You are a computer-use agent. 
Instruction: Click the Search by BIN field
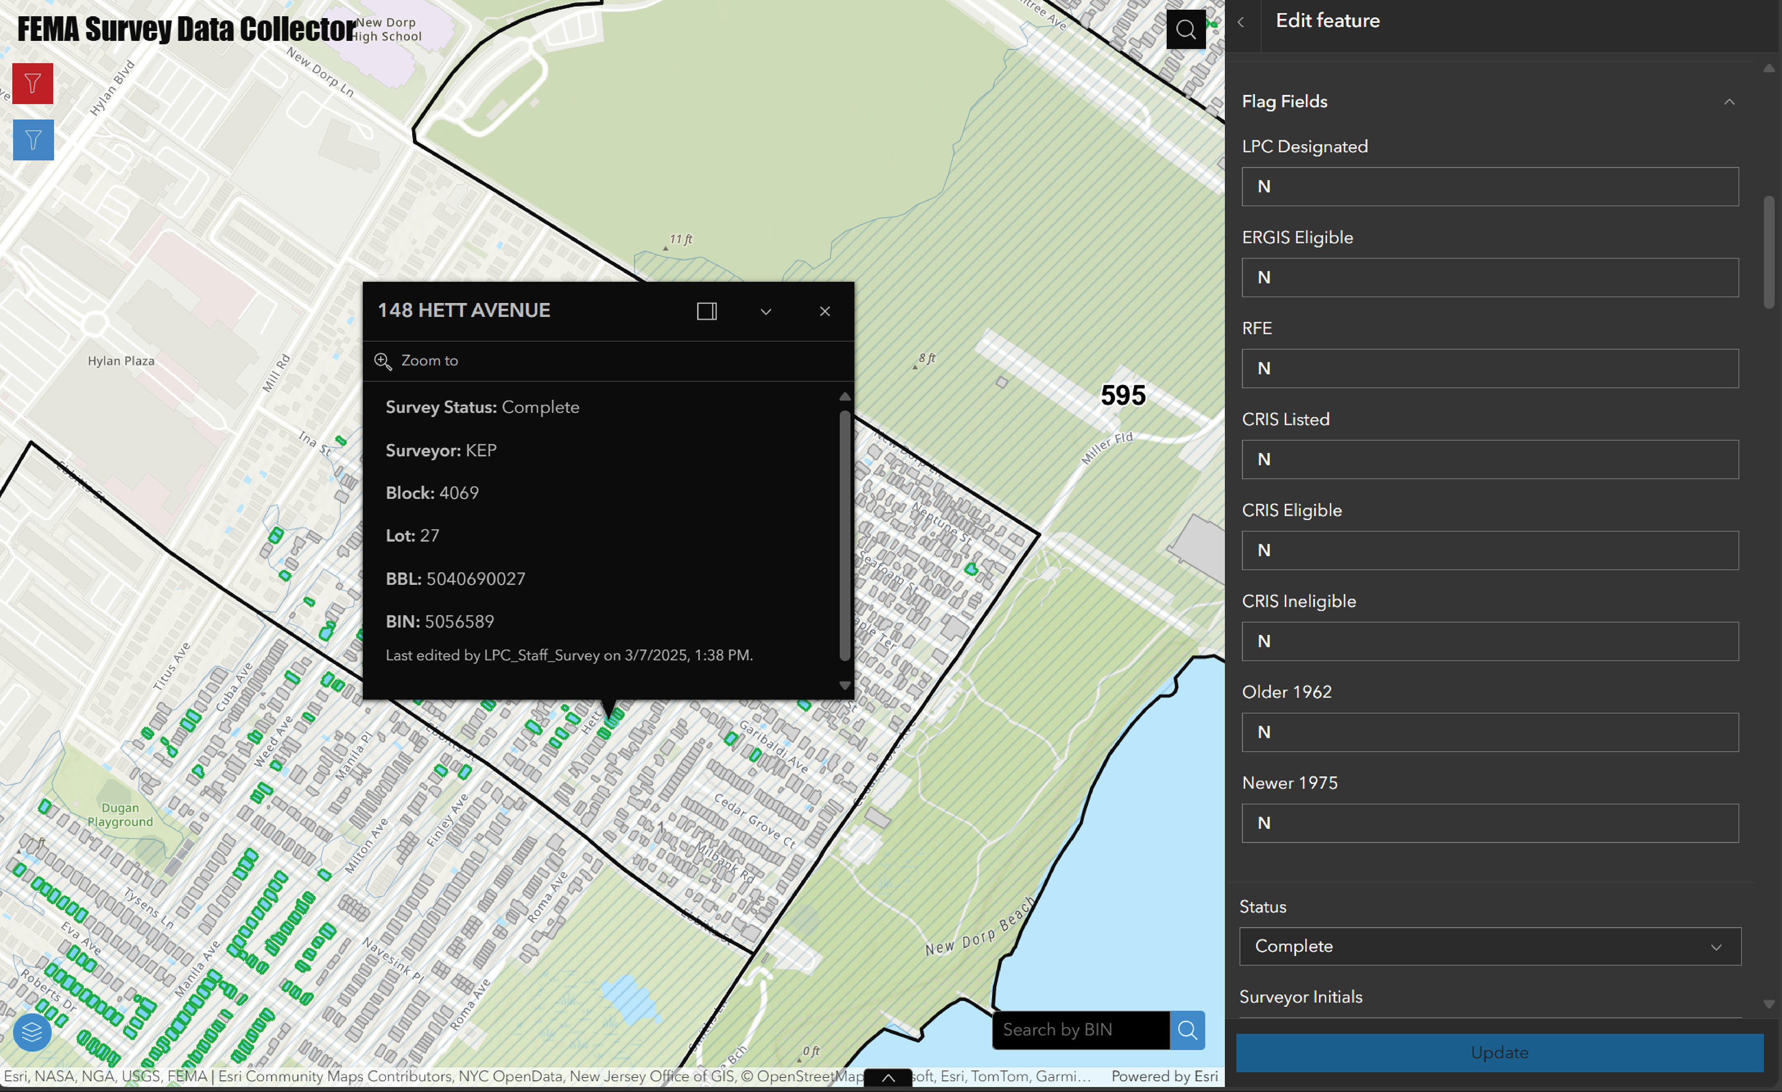[1080, 1030]
